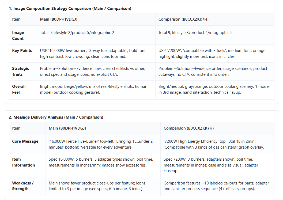Image resolution: width=283 pixels, height=200 pixels.
Task: Click the cell describing 'Bright/neutral; gray/orange'
Action: click(214, 89)
